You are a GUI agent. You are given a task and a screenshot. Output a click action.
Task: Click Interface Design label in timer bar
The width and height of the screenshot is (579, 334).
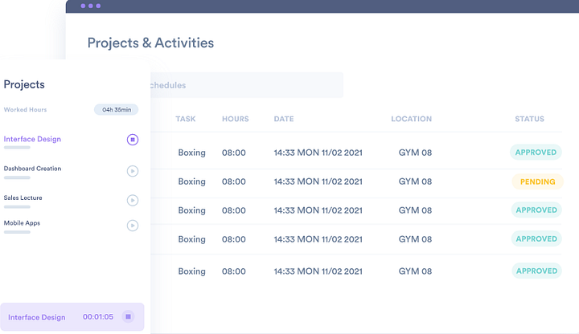tap(36, 317)
